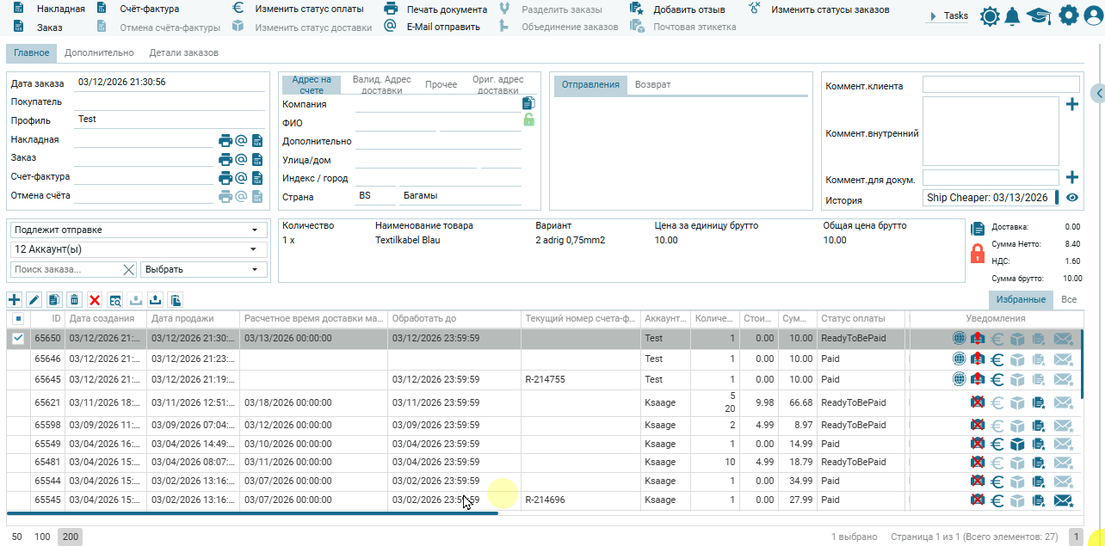Screen dimensions: 1105x546
Task: Uncheck the checkbox for order 65650
Action: [x=18, y=339]
